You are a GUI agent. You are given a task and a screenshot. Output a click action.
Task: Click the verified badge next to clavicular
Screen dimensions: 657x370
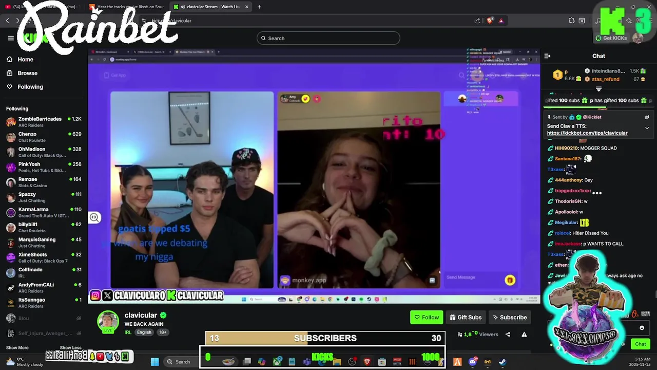pyautogui.click(x=163, y=316)
